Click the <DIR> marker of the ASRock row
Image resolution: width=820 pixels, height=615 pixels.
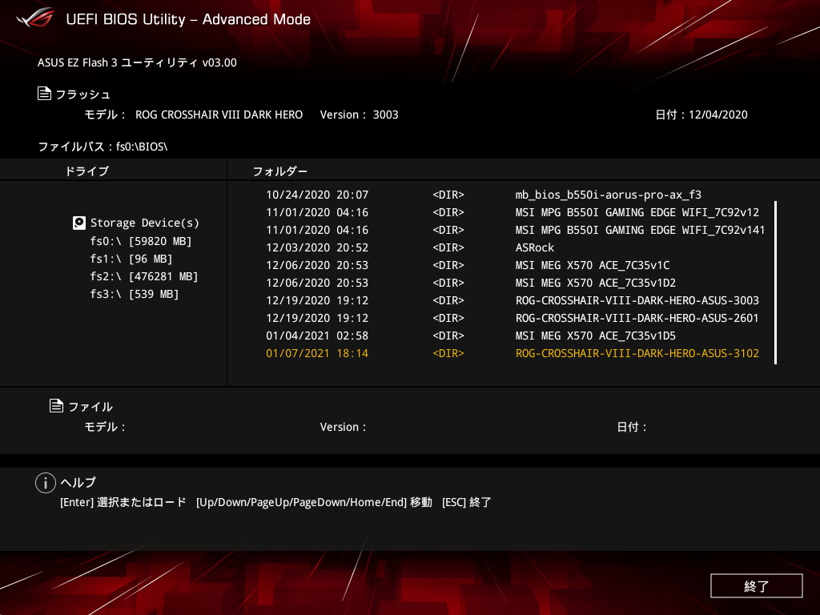point(448,248)
